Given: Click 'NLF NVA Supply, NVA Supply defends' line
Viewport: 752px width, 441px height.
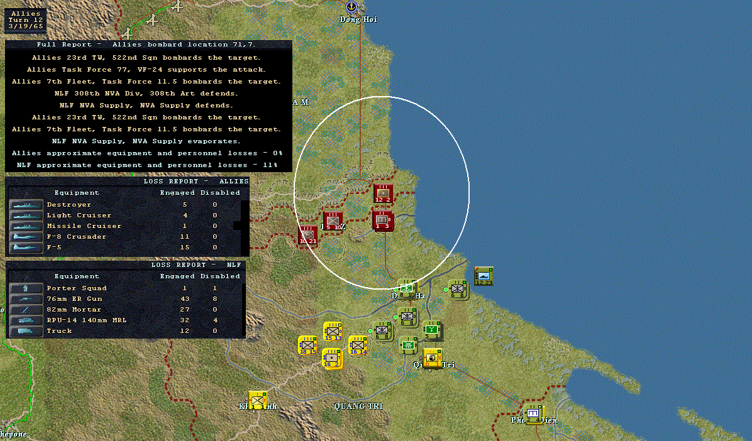Looking at the screenshot, I should point(146,106).
